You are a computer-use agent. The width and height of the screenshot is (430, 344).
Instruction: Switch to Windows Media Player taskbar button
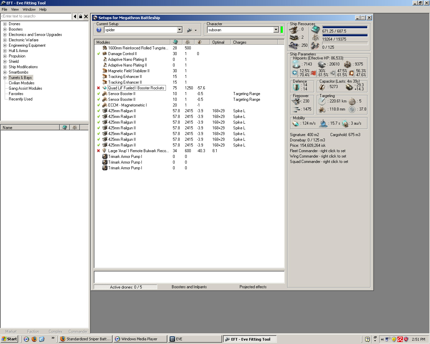tap(140, 339)
